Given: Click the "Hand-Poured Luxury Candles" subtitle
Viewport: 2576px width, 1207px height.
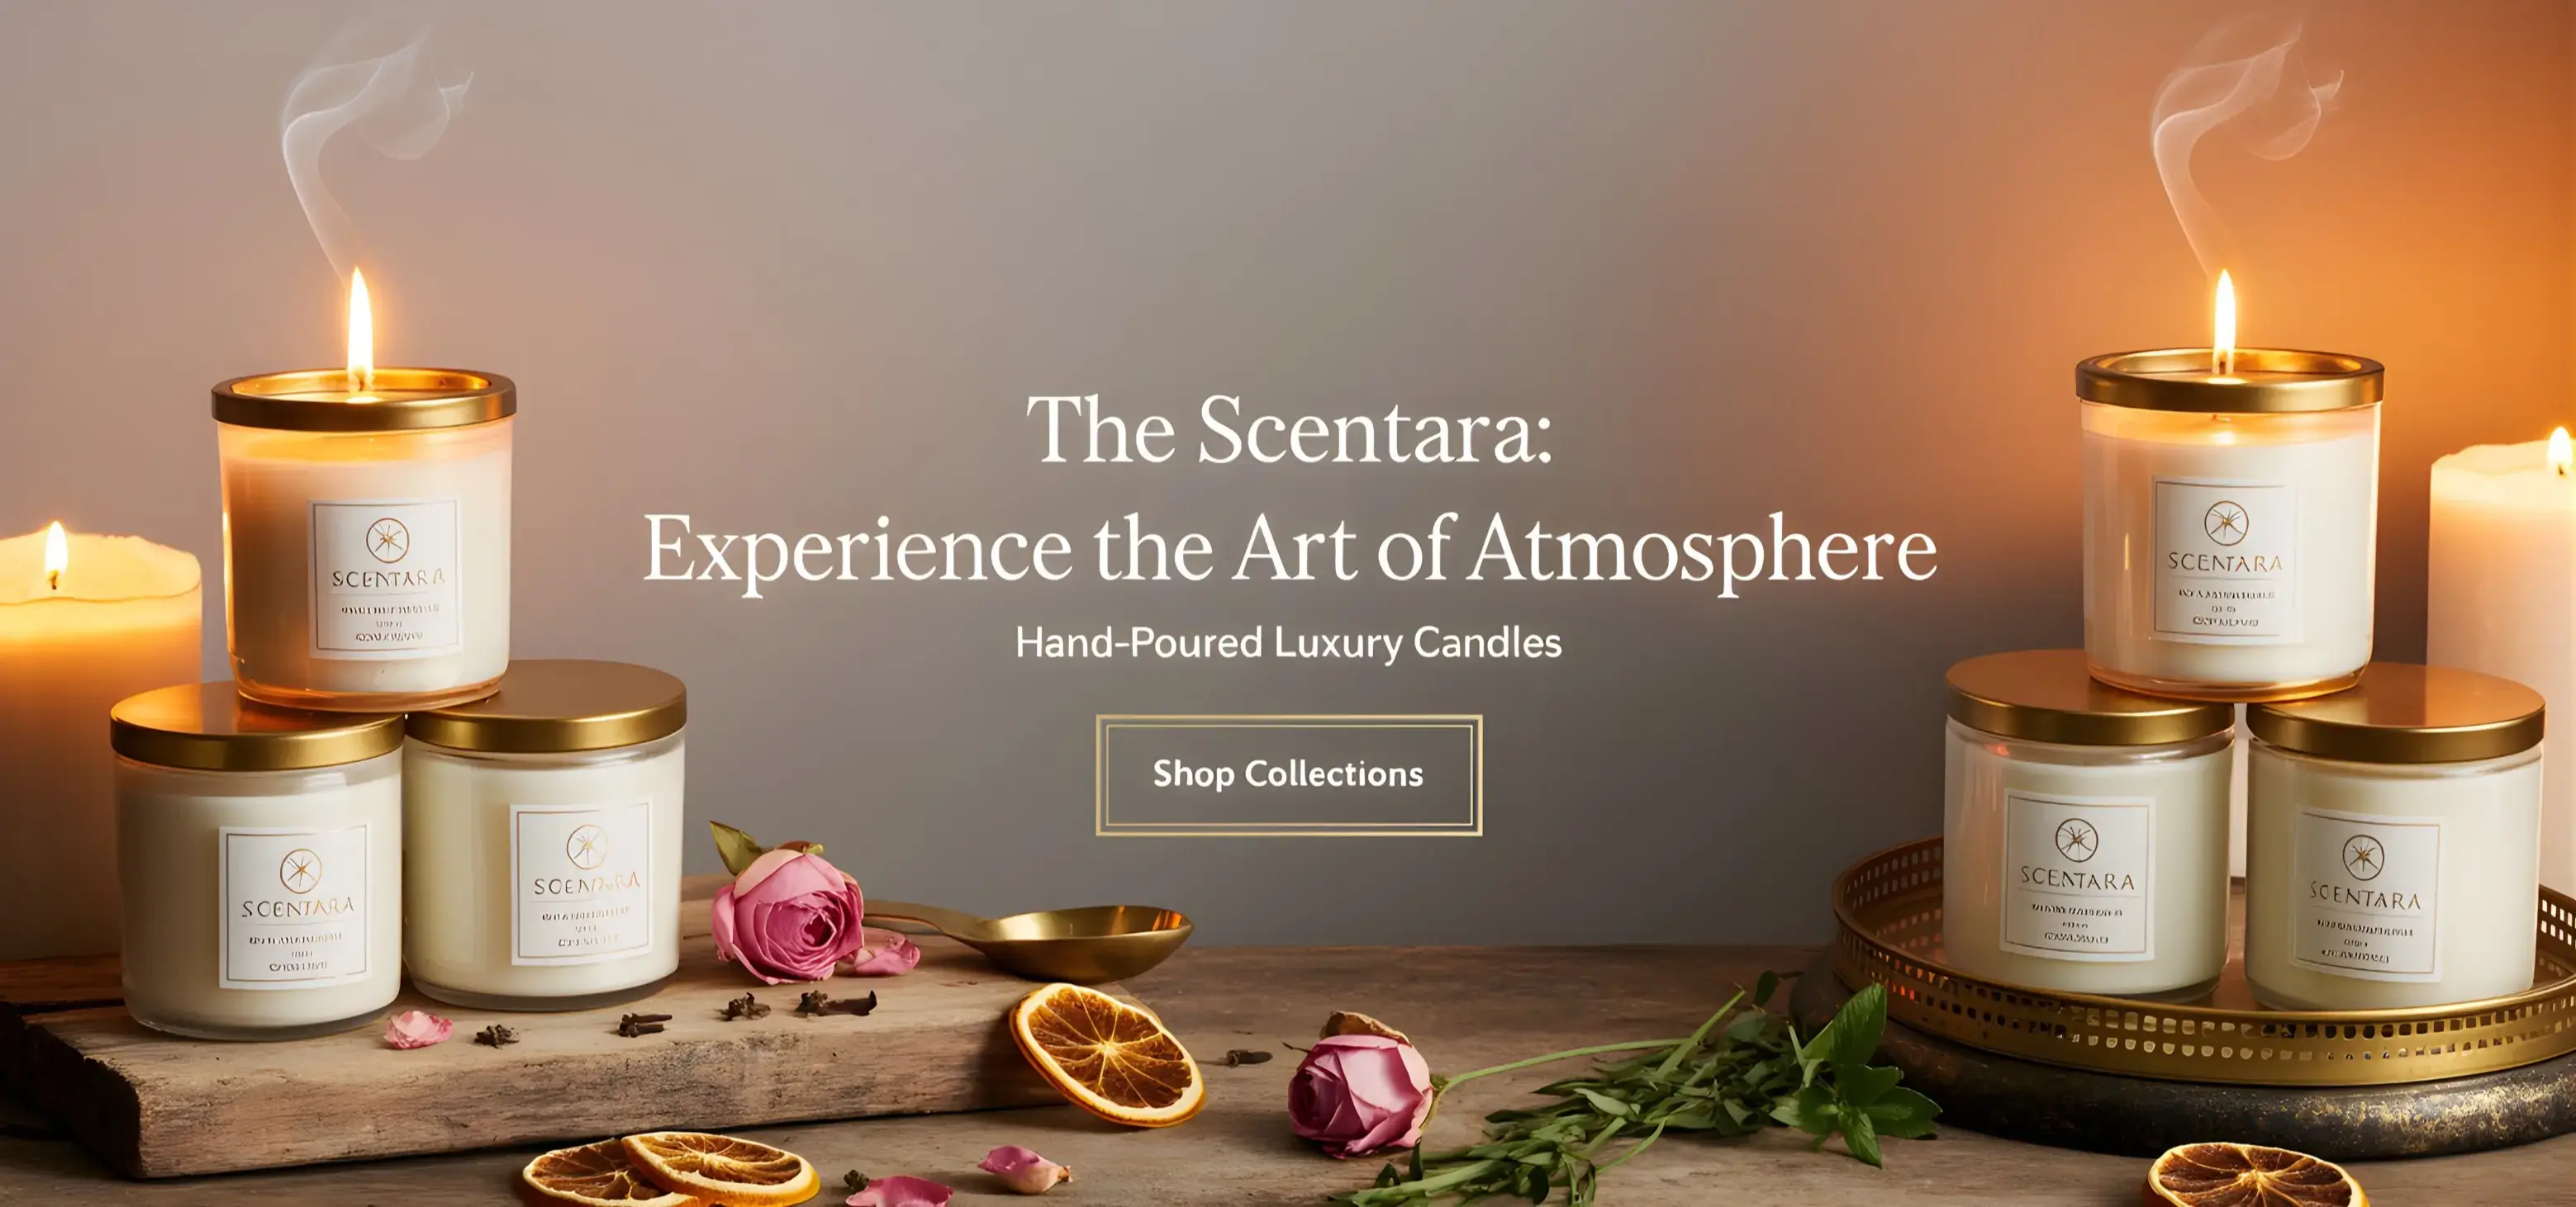Looking at the screenshot, I should (1288, 642).
